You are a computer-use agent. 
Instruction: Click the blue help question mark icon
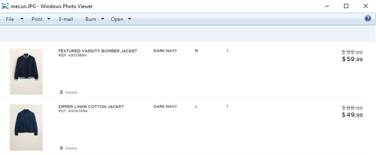tap(367, 18)
